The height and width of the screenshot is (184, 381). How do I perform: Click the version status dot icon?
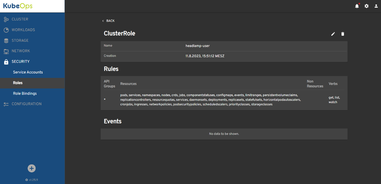pyautogui.click(x=27, y=180)
